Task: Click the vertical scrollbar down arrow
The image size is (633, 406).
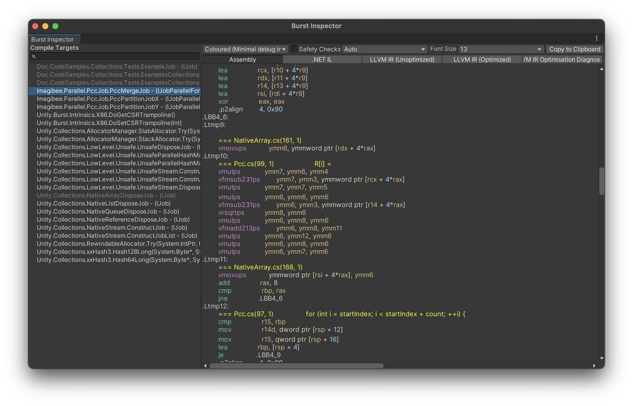Action: click(602, 358)
